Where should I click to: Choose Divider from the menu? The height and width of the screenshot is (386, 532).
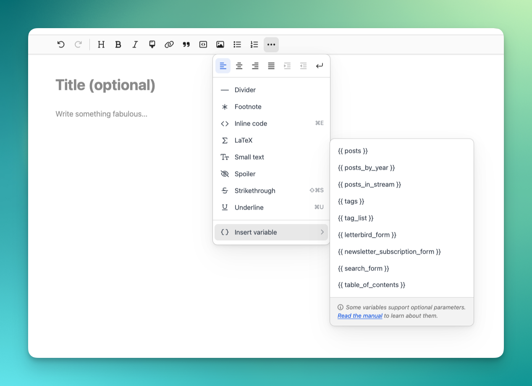point(271,90)
